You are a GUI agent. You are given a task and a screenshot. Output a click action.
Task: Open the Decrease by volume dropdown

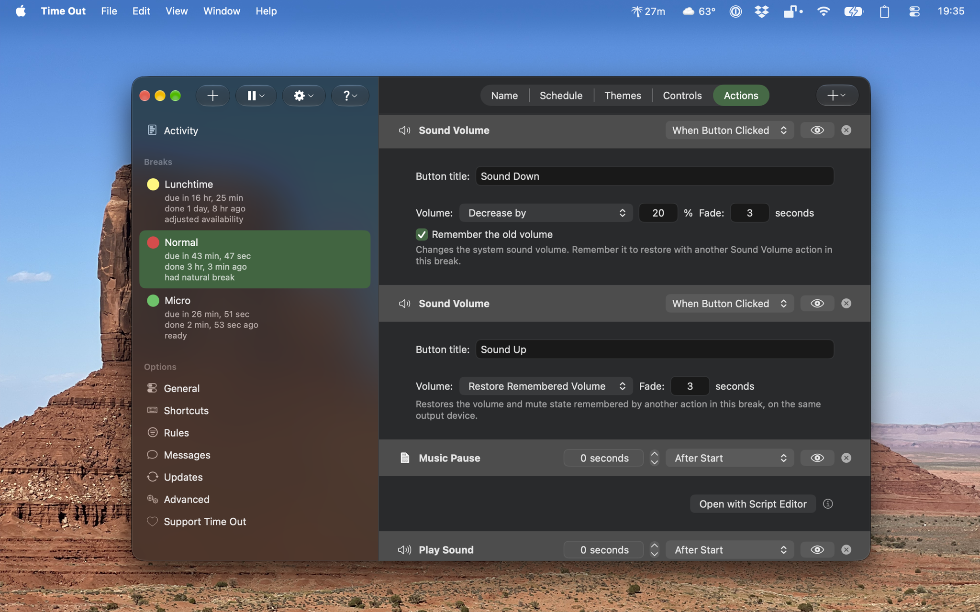(546, 213)
